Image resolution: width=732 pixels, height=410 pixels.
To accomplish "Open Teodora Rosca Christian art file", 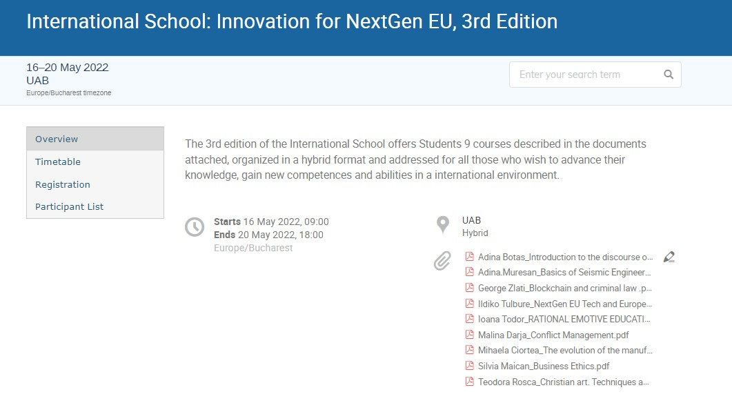I will 564,382.
